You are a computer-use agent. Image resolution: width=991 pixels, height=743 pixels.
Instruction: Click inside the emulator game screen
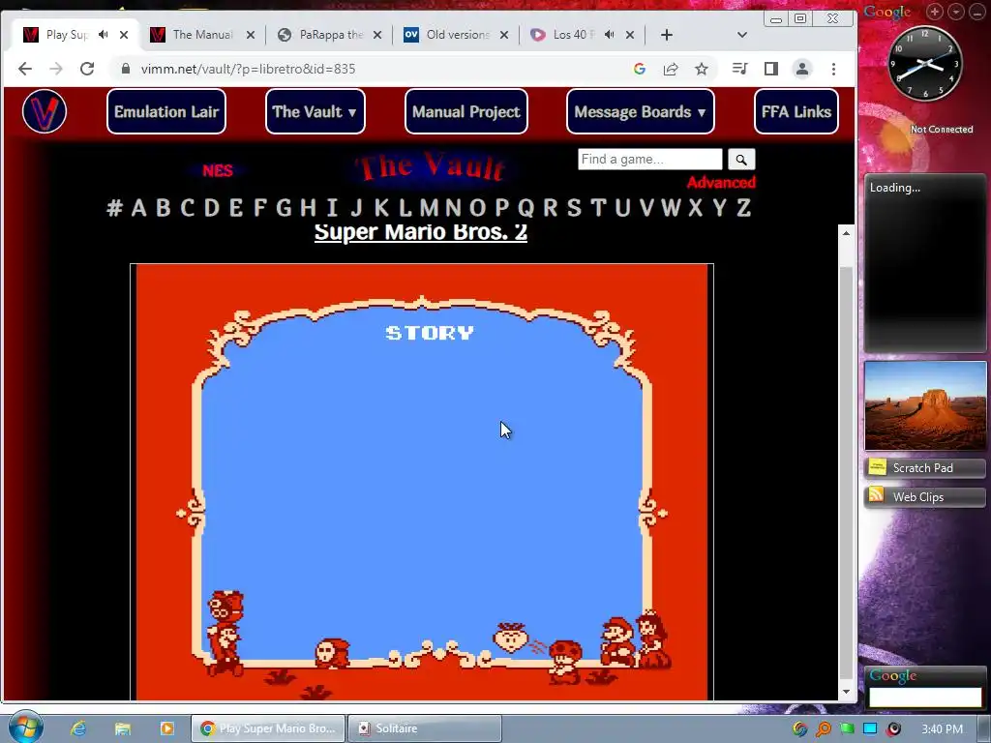point(422,482)
